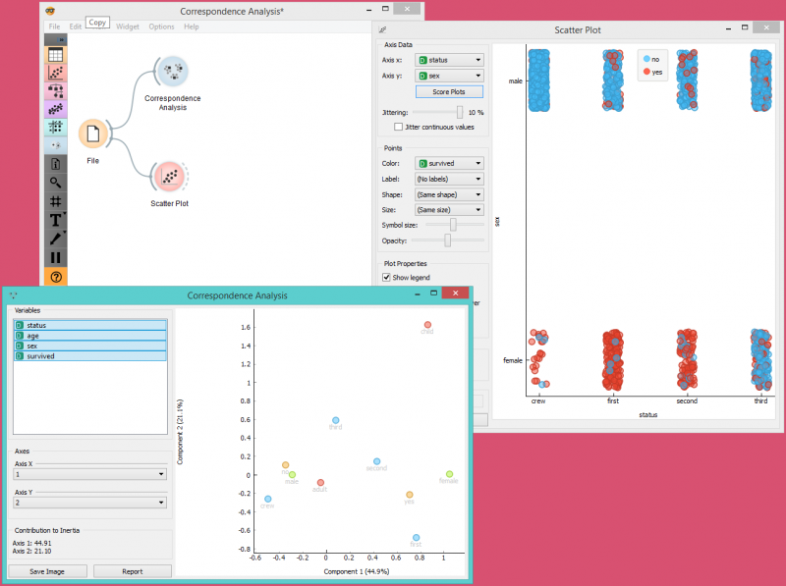Click the pause icon in sidebar

tap(55, 257)
